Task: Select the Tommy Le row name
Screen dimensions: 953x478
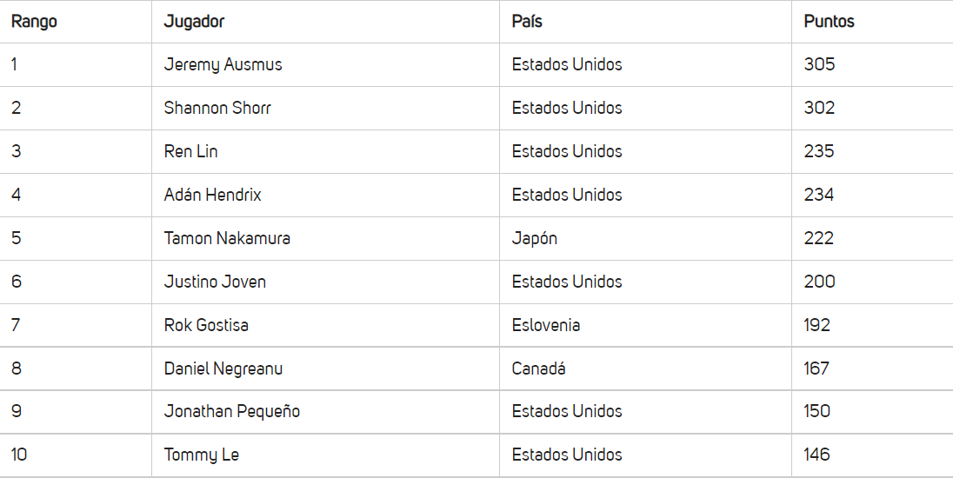Action: pos(201,455)
